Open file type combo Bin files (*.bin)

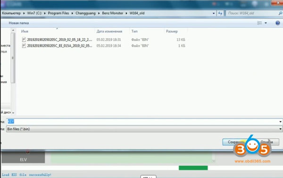pyautogui.click(x=144, y=129)
